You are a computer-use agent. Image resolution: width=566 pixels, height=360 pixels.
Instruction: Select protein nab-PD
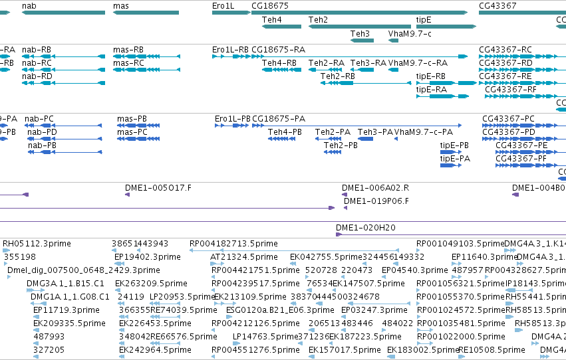[x=65, y=139]
